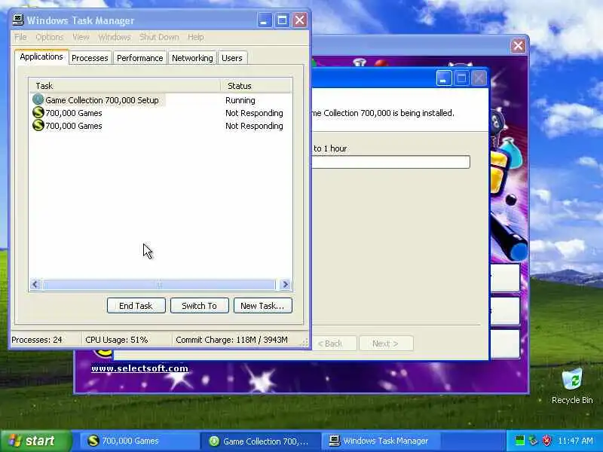Click the Commit Charge: 118M / 3943M entry

click(231, 340)
